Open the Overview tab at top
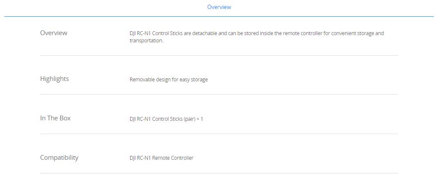This screenshot has width=436, height=179. click(x=219, y=7)
